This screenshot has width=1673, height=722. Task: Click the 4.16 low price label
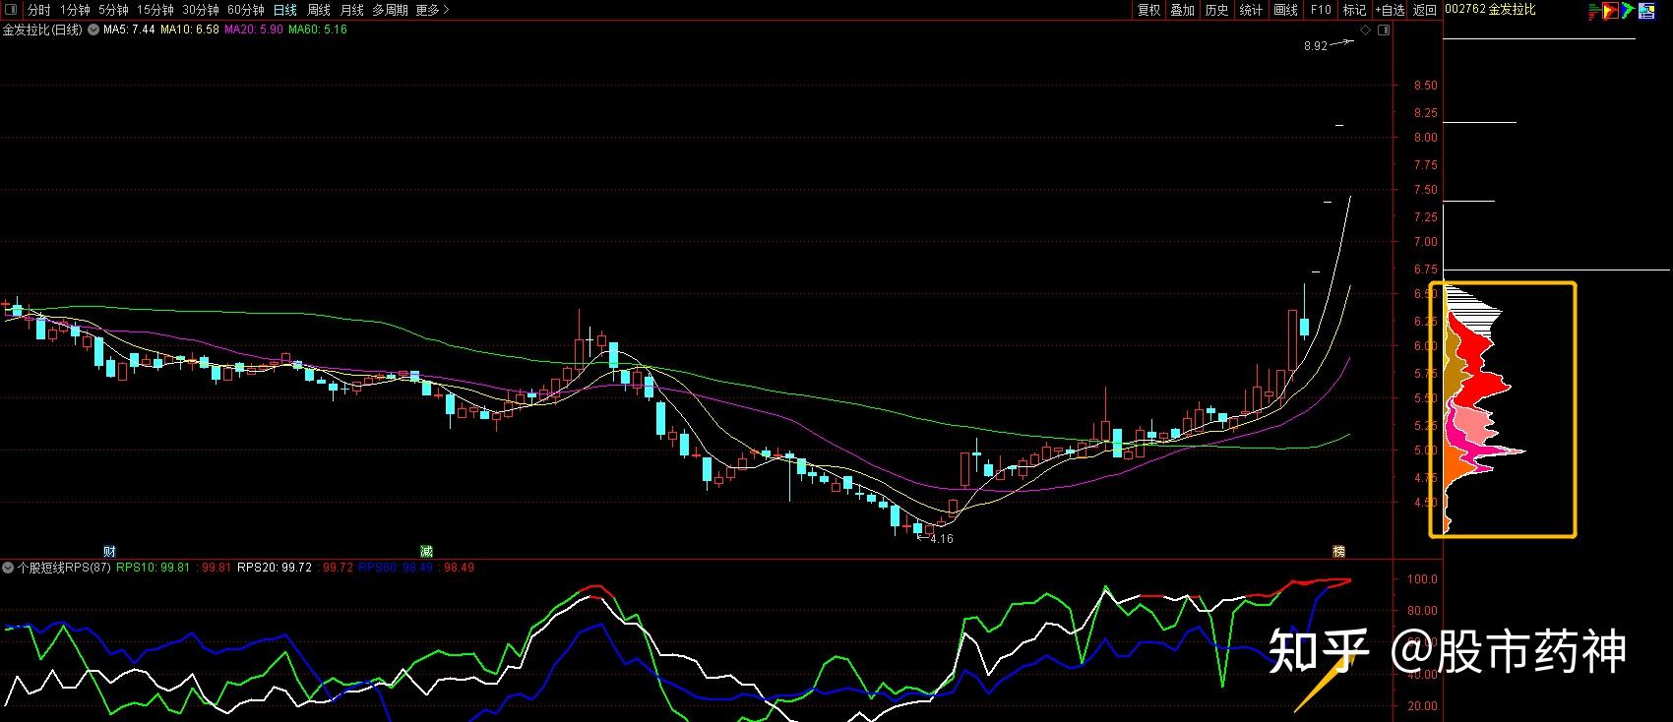point(942,539)
